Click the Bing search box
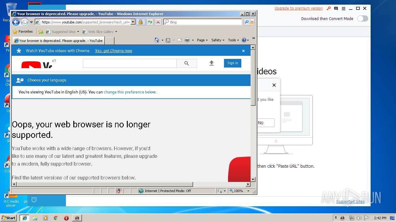The image size is (396, 222). [203, 22]
